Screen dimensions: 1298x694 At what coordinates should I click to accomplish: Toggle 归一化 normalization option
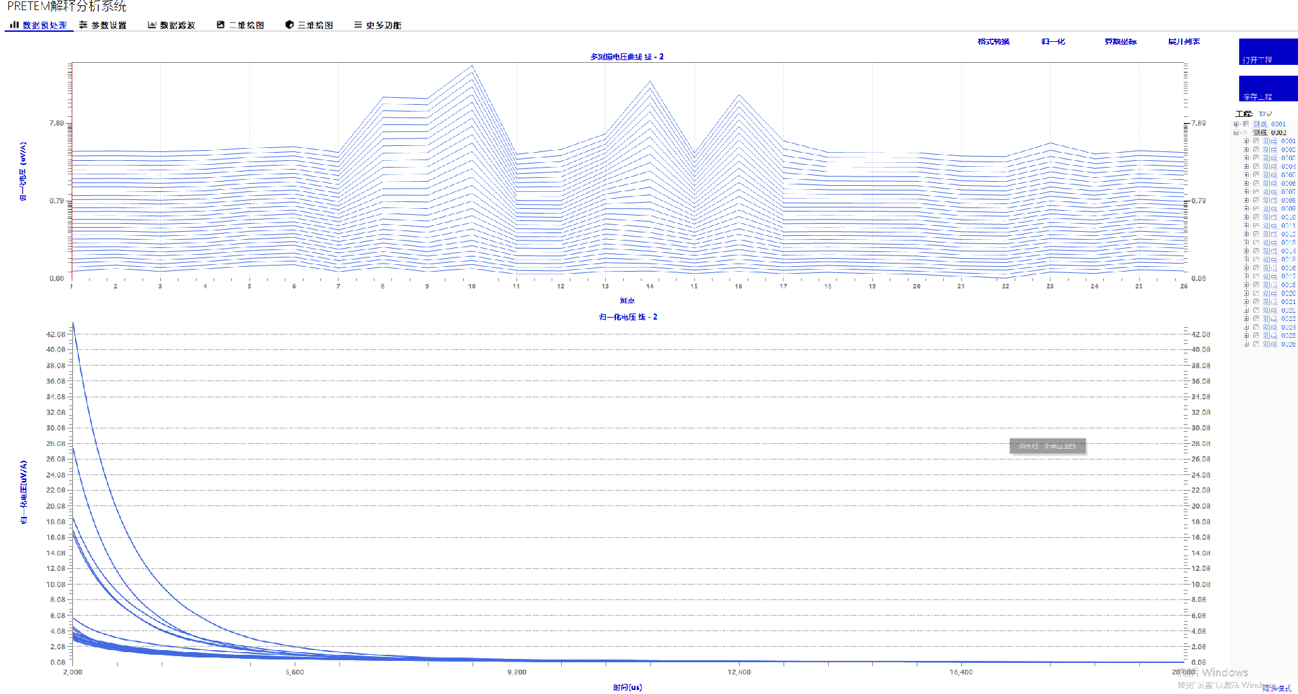1053,42
